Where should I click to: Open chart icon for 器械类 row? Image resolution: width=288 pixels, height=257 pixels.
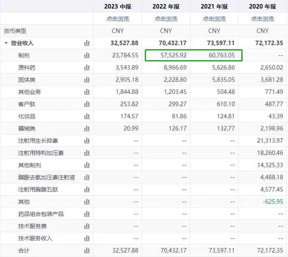pyautogui.click(x=87, y=128)
